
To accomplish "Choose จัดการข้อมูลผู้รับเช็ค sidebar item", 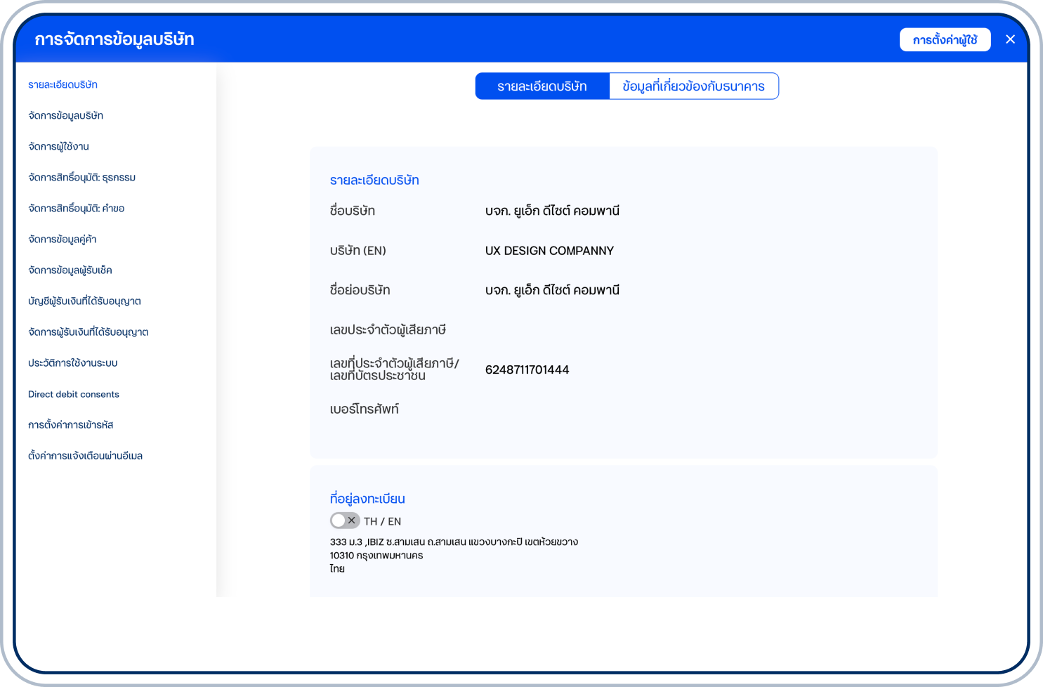I will pyautogui.click(x=70, y=270).
